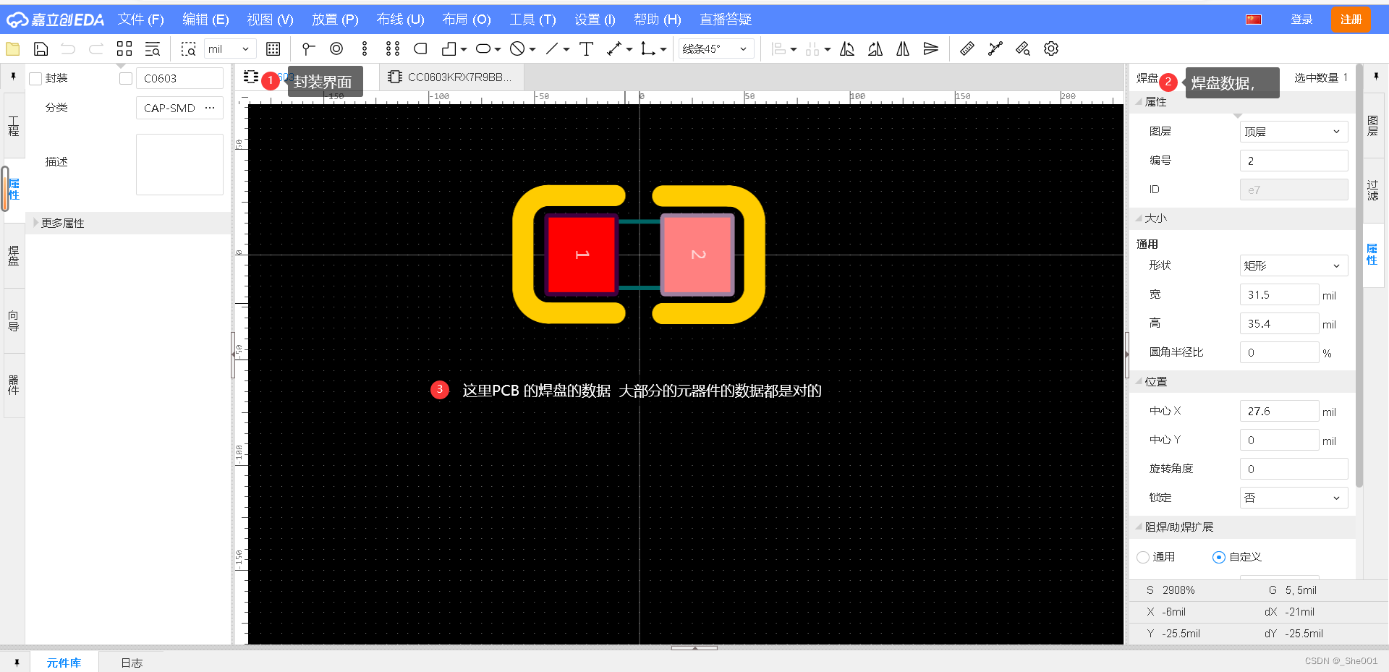This screenshot has width=1389, height=672.
Task: Select the 自定义 radio button
Action: 1219,557
